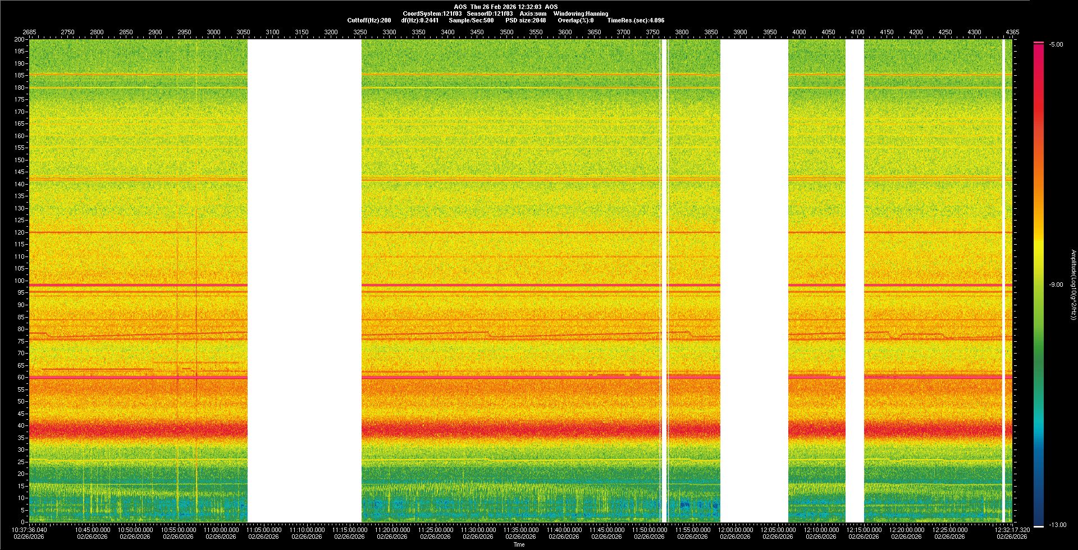Viewport: 1078px width, 550px height.
Task: Click the 11:00:00.000 time axis tick
Action: click(x=221, y=529)
